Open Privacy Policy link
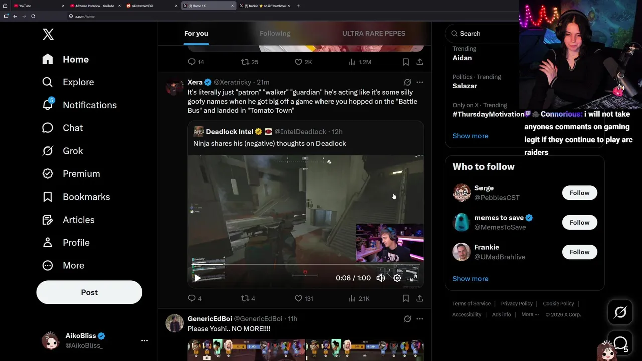Screen dimensions: 642x361 tap(517, 304)
